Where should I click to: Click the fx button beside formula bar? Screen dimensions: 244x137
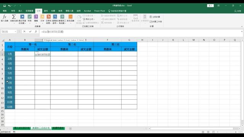(36, 32)
